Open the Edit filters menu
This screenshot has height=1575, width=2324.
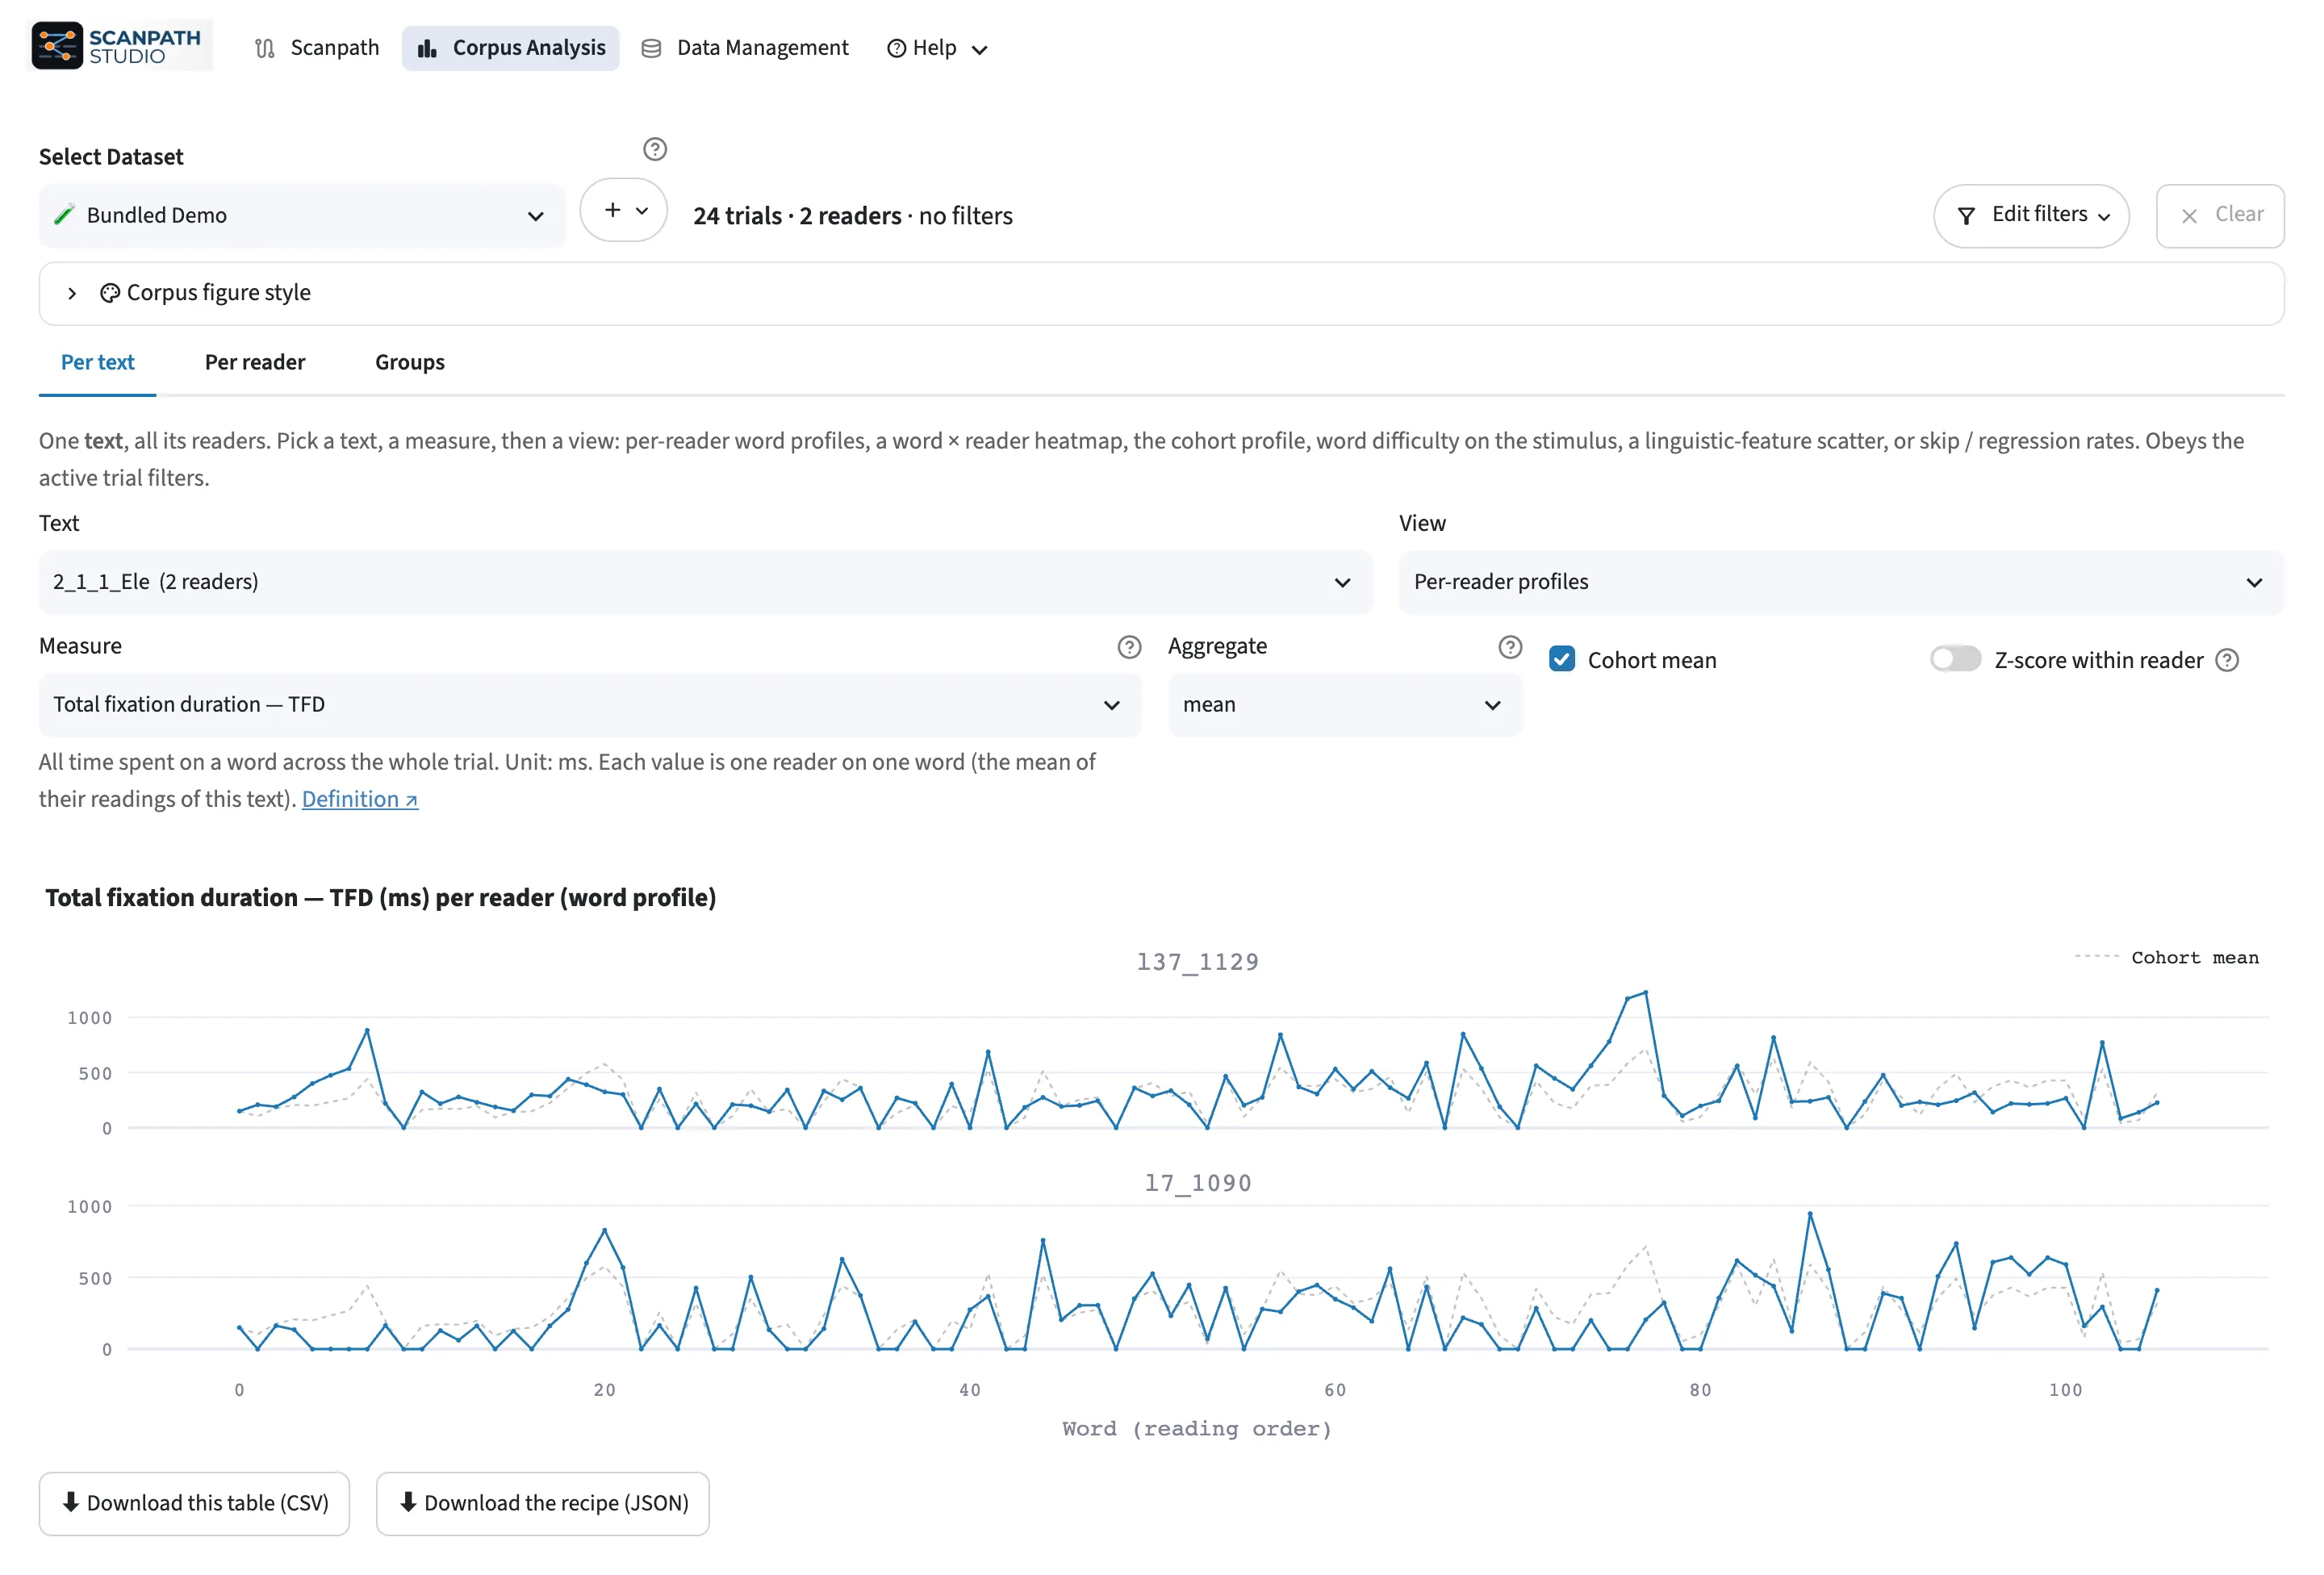(x=2030, y=215)
